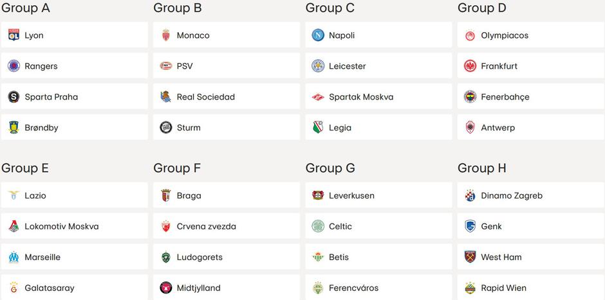The image size is (605, 300).
Task: Click the Leverkusen club crest icon
Action: [x=318, y=195]
